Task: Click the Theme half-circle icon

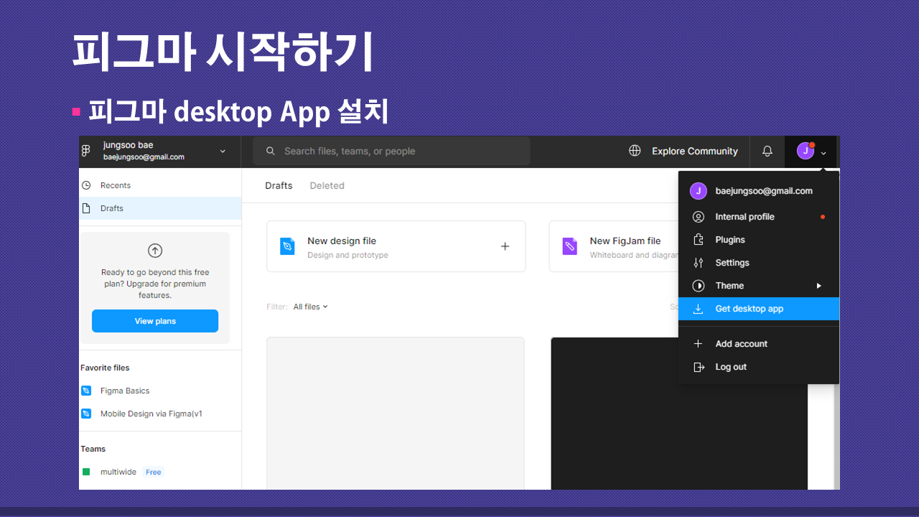Action: (698, 286)
